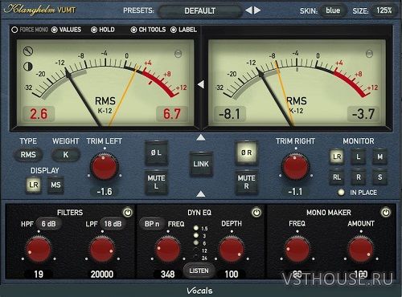Click the LPF frequency knob
402x297 pixels.
(102, 250)
